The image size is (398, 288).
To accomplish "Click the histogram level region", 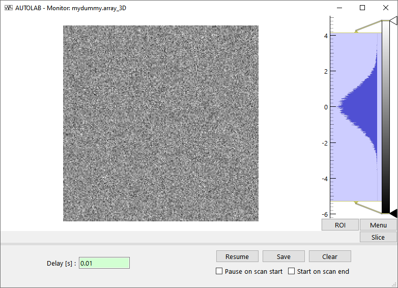I will click(x=357, y=117).
